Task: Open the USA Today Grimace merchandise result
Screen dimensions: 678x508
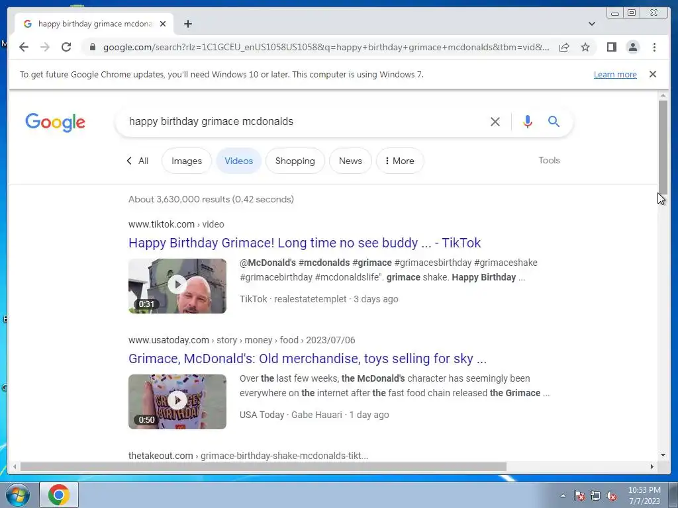Action: [307, 359]
